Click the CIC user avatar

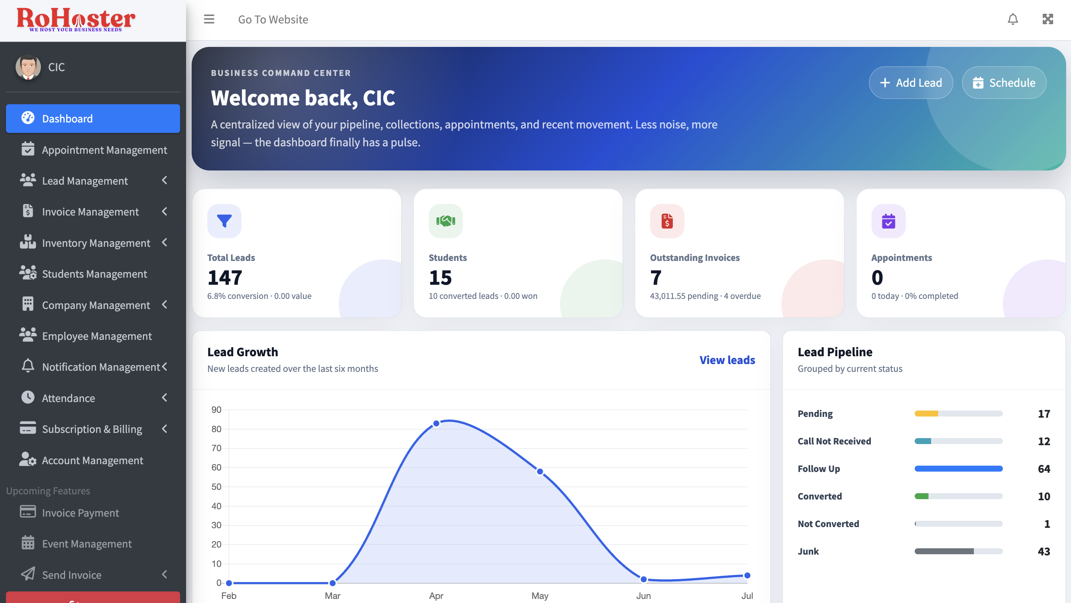(28, 67)
